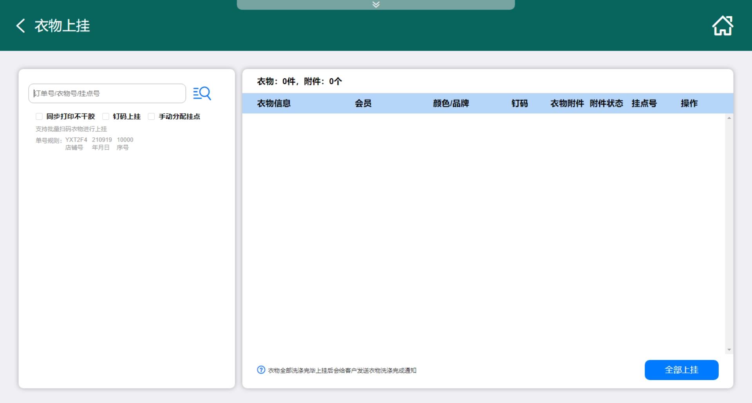Check the 手动分配挂点 option
752x403 pixels.
click(151, 117)
